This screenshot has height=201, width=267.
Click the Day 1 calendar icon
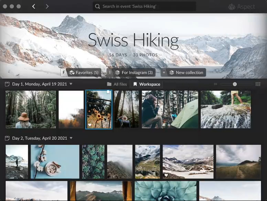pos(7,84)
